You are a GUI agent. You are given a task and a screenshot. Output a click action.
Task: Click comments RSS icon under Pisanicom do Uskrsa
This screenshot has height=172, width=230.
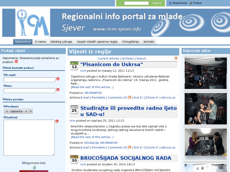130,98
